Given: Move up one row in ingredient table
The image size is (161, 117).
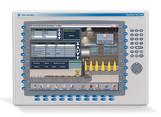Looking at the screenshot, I should click(78, 47).
